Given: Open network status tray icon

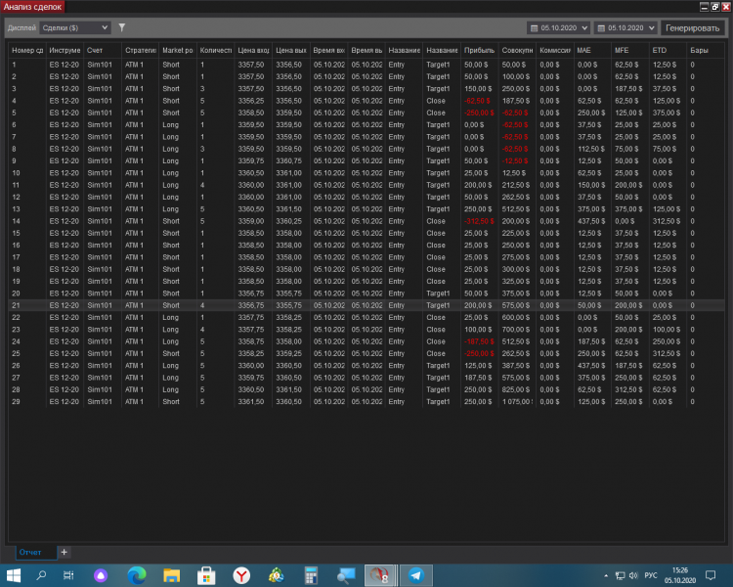Looking at the screenshot, I should [620, 576].
